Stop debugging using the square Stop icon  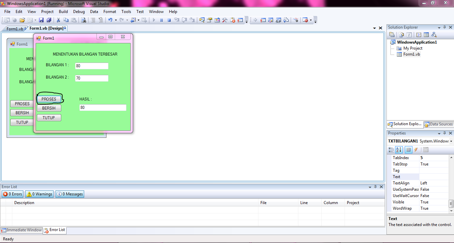click(169, 20)
